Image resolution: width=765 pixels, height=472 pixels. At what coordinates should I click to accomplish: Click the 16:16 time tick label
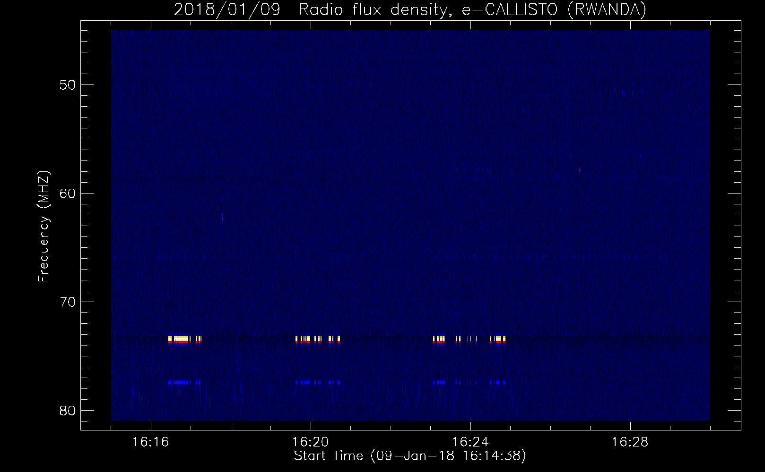(x=151, y=442)
